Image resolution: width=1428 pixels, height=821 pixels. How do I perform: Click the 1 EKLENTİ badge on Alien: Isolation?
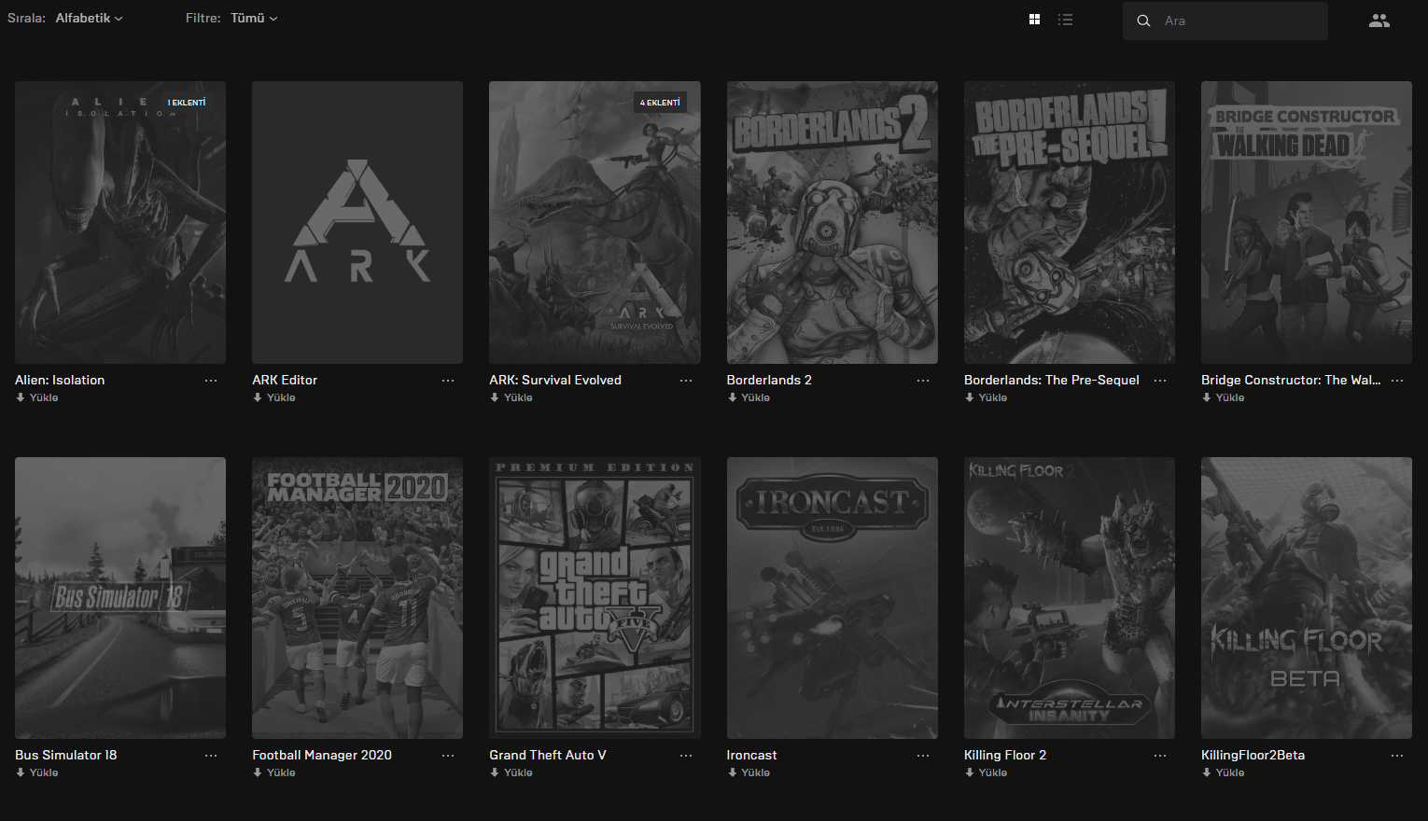[187, 103]
